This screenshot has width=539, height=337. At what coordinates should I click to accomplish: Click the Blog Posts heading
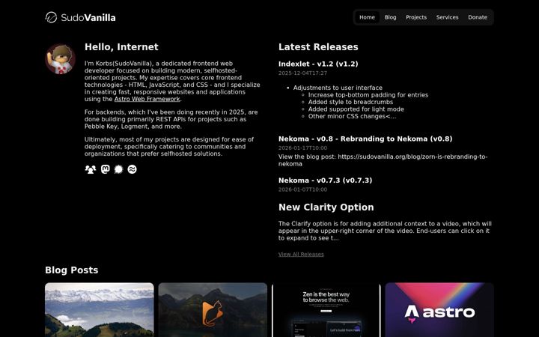pyautogui.click(x=72, y=270)
